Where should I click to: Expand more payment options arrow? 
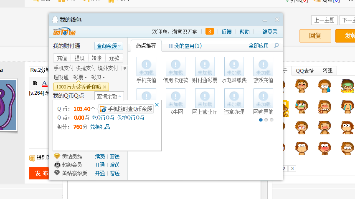(124, 68)
